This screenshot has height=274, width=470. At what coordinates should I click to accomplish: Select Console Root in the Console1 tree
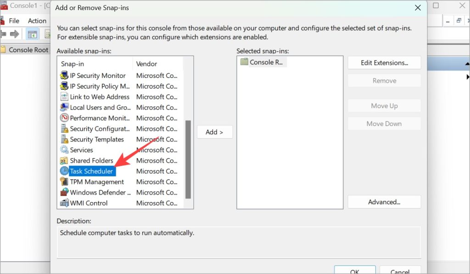28,49
